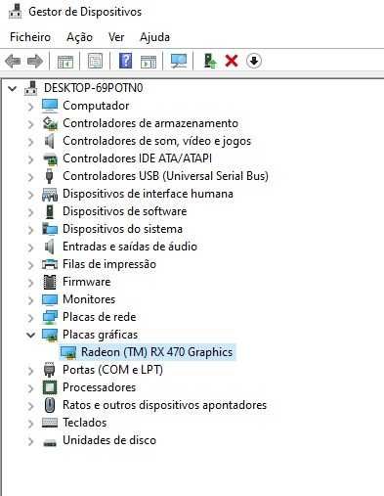Click the Firmware chip icon
Image resolution: width=384 pixels, height=496 pixels.
point(50,282)
